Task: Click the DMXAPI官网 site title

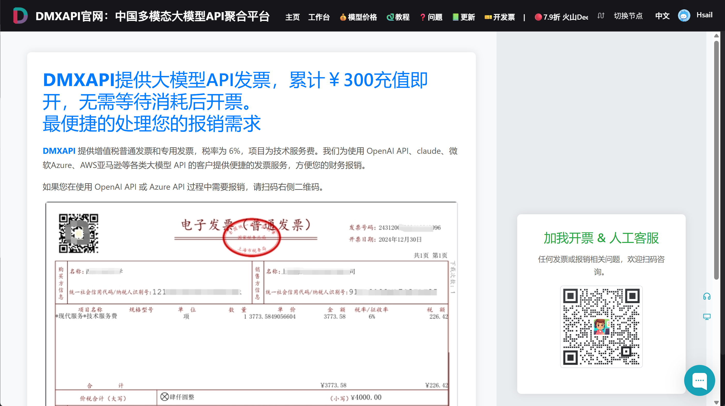Action: coord(152,16)
